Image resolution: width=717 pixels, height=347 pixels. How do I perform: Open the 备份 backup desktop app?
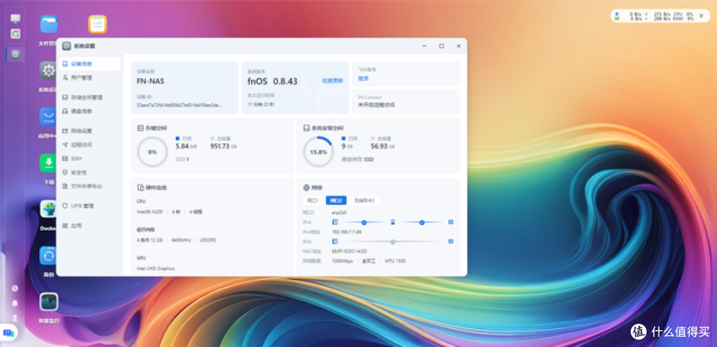coord(48,255)
